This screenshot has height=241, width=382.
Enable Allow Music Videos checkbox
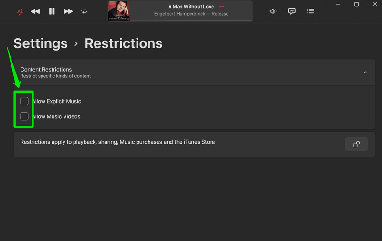tap(24, 116)
